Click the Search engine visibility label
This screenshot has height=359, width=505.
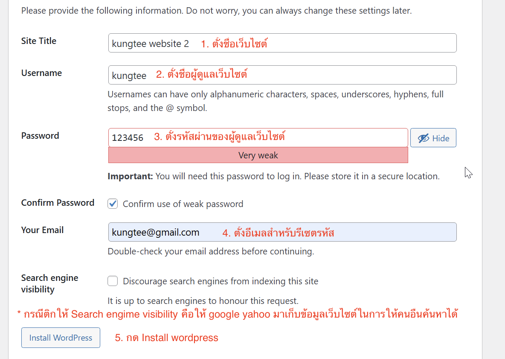(x=49, y=283)
